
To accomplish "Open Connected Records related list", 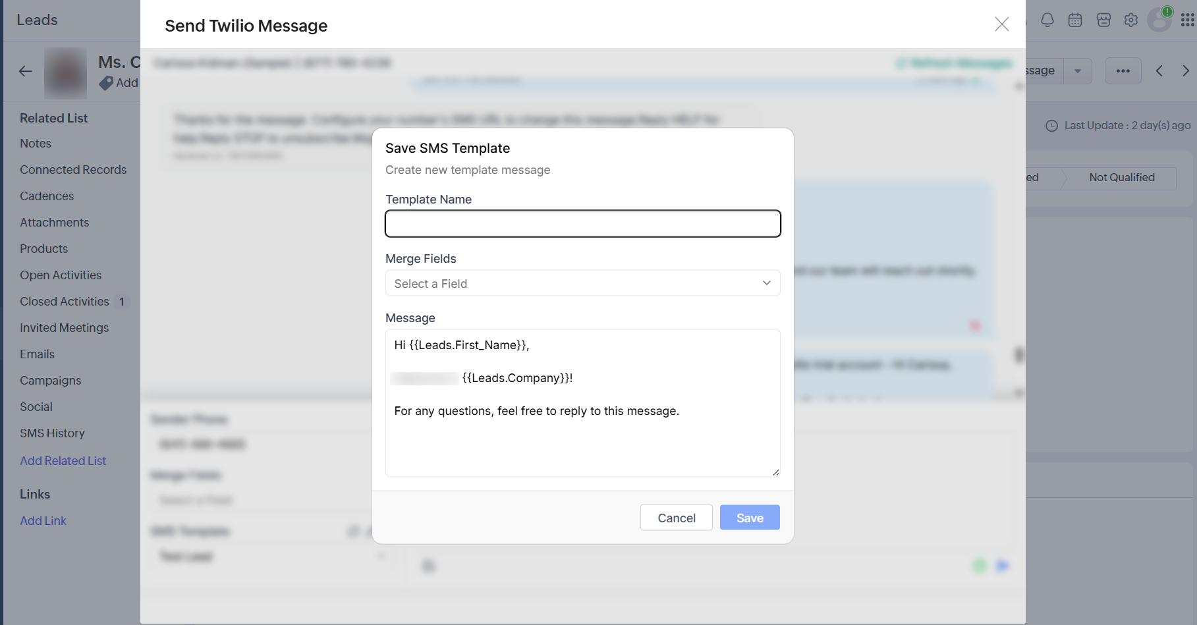I will (73, 170).
